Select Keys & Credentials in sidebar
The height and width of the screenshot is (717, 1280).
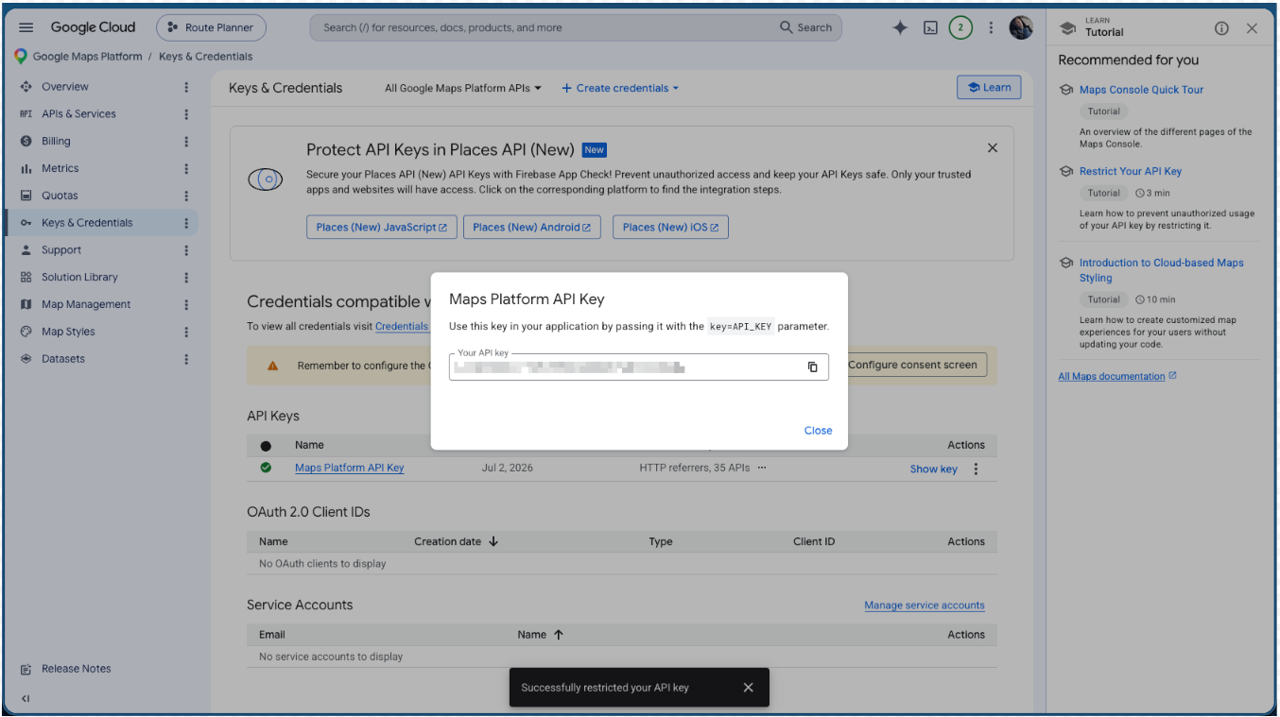pos(87,223)
